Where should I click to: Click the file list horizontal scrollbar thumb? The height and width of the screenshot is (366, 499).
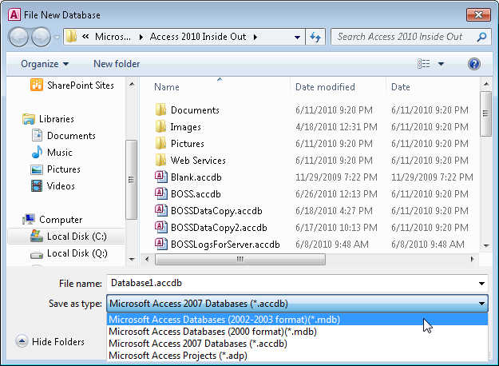tap(240, 259)
